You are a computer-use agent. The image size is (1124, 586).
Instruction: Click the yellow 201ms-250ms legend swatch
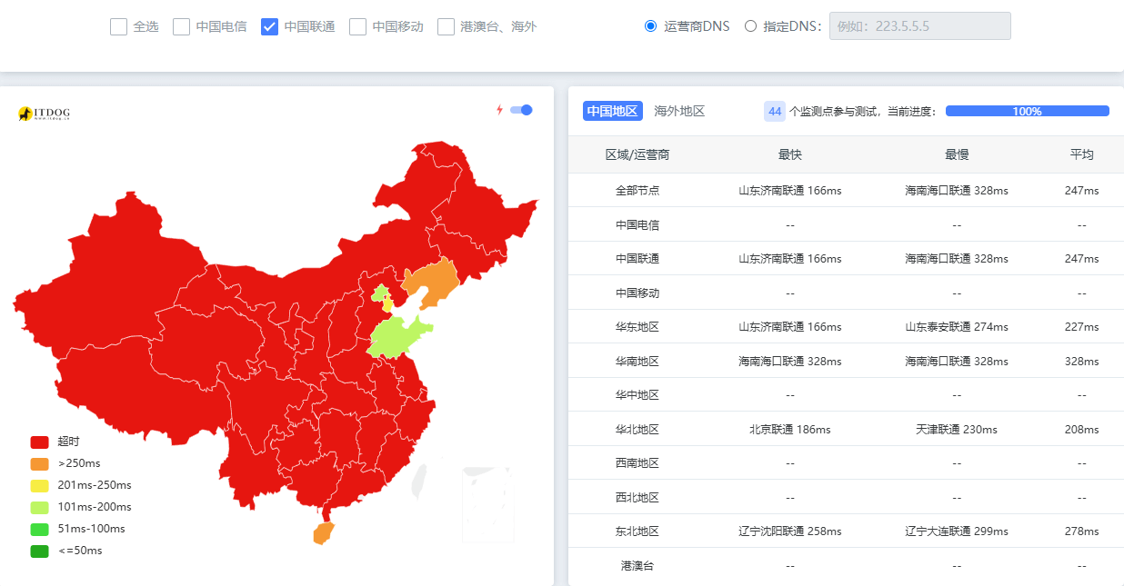[x=39, y=486]
